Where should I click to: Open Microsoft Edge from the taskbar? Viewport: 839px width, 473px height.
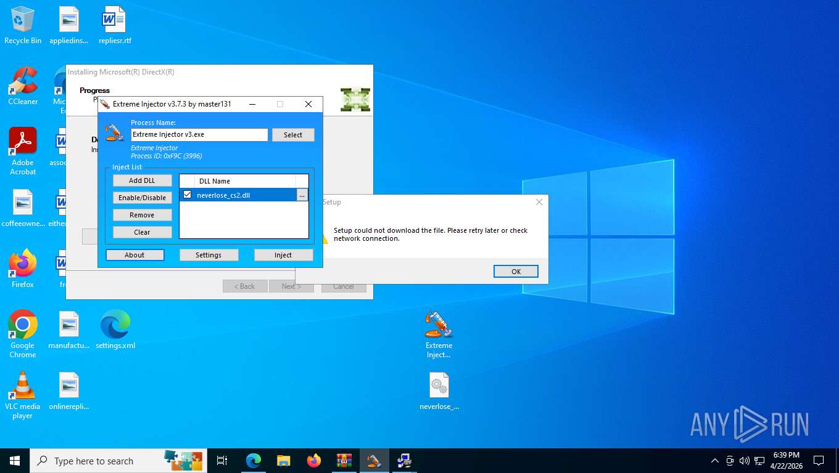(x=254, y=461)
